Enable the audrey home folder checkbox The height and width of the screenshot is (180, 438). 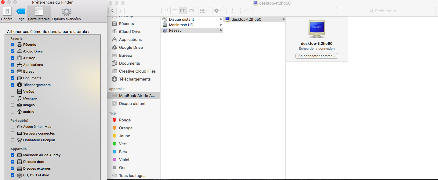click(x=13, y=112)
